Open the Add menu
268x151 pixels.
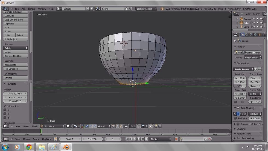coord(24,9)
